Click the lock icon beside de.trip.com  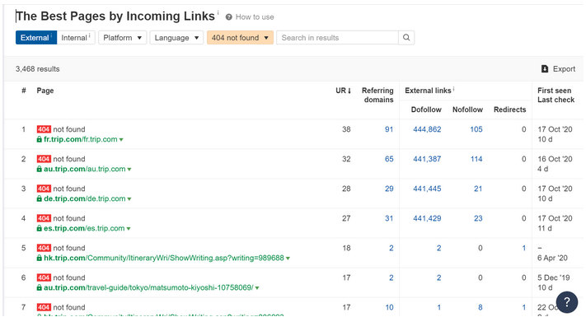point(40,198)
